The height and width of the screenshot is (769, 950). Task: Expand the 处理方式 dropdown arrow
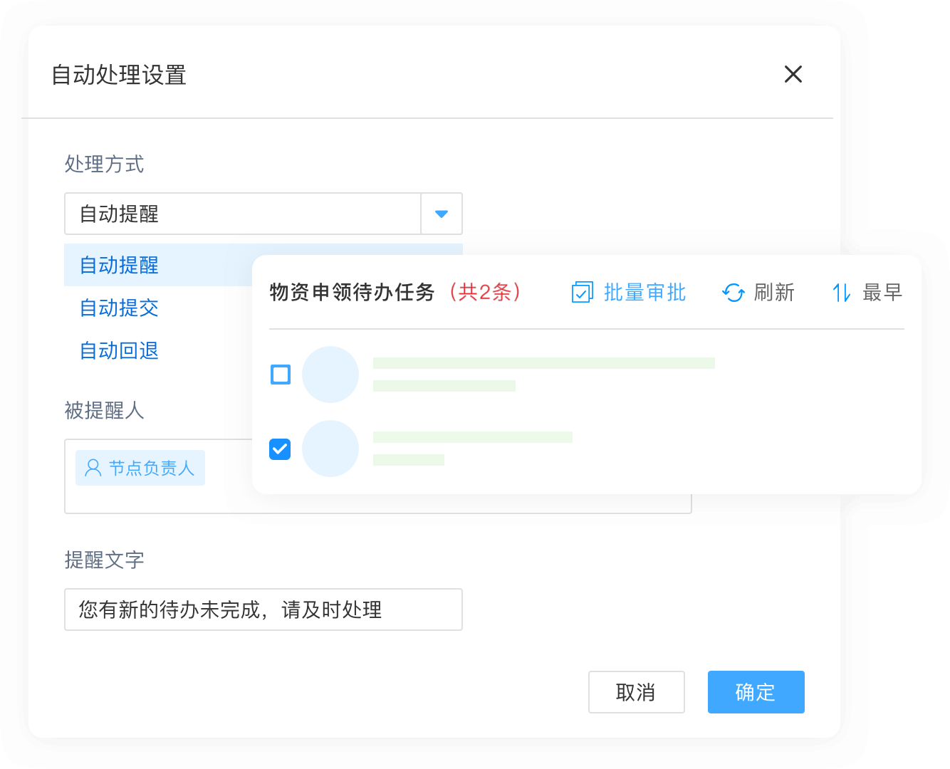tap(441, 214)
